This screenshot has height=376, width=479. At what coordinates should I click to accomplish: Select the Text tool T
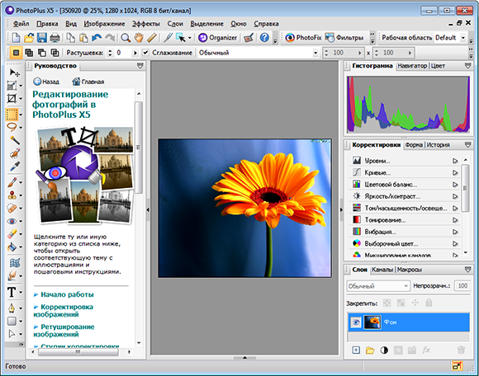(x=12, y=292)
